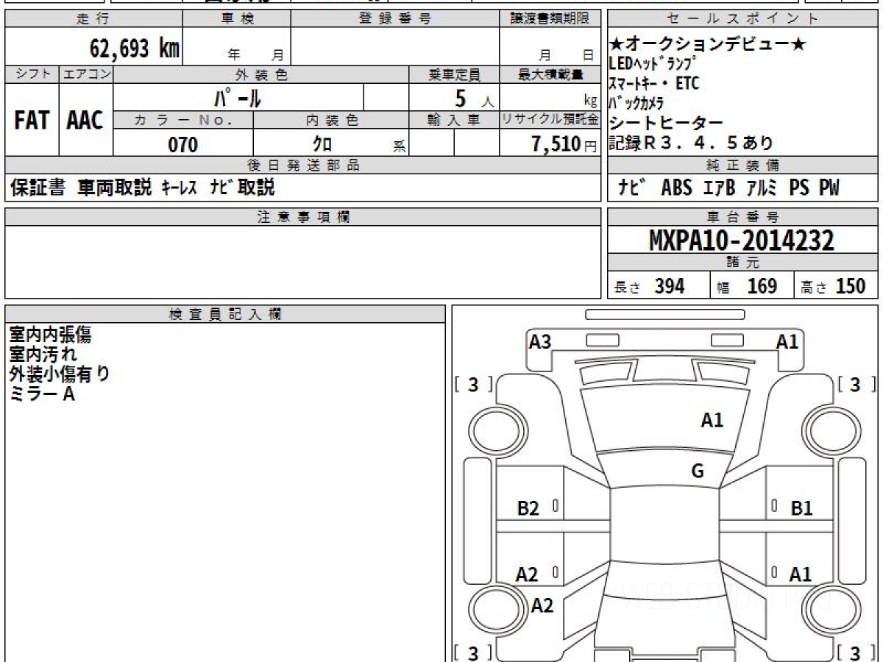Select the キーレス item

coord(179,188)
